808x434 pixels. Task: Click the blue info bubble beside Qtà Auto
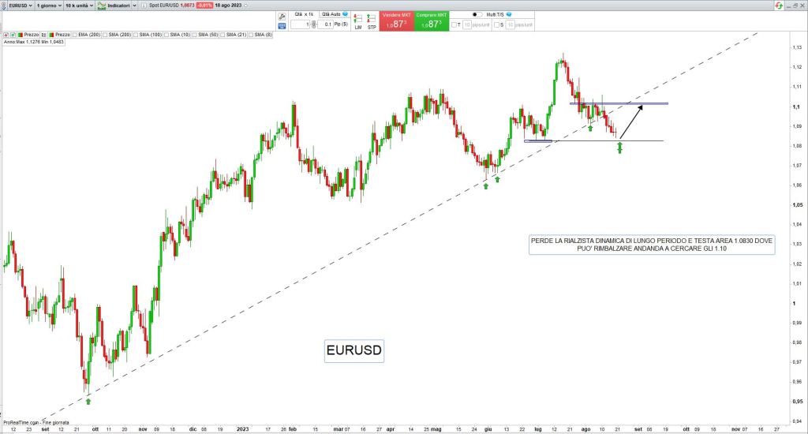click(x=345, y=14)
